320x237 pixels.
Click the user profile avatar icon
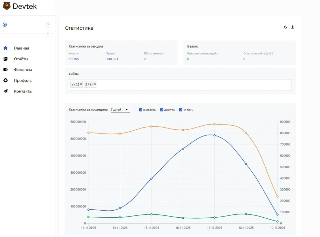(5, 25)
